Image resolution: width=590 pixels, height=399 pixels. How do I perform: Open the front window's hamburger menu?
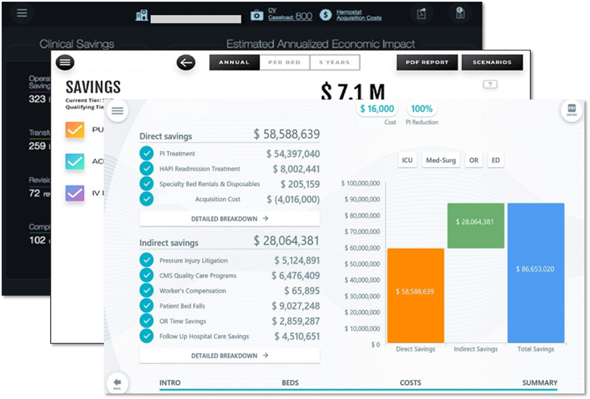[117, 111]
